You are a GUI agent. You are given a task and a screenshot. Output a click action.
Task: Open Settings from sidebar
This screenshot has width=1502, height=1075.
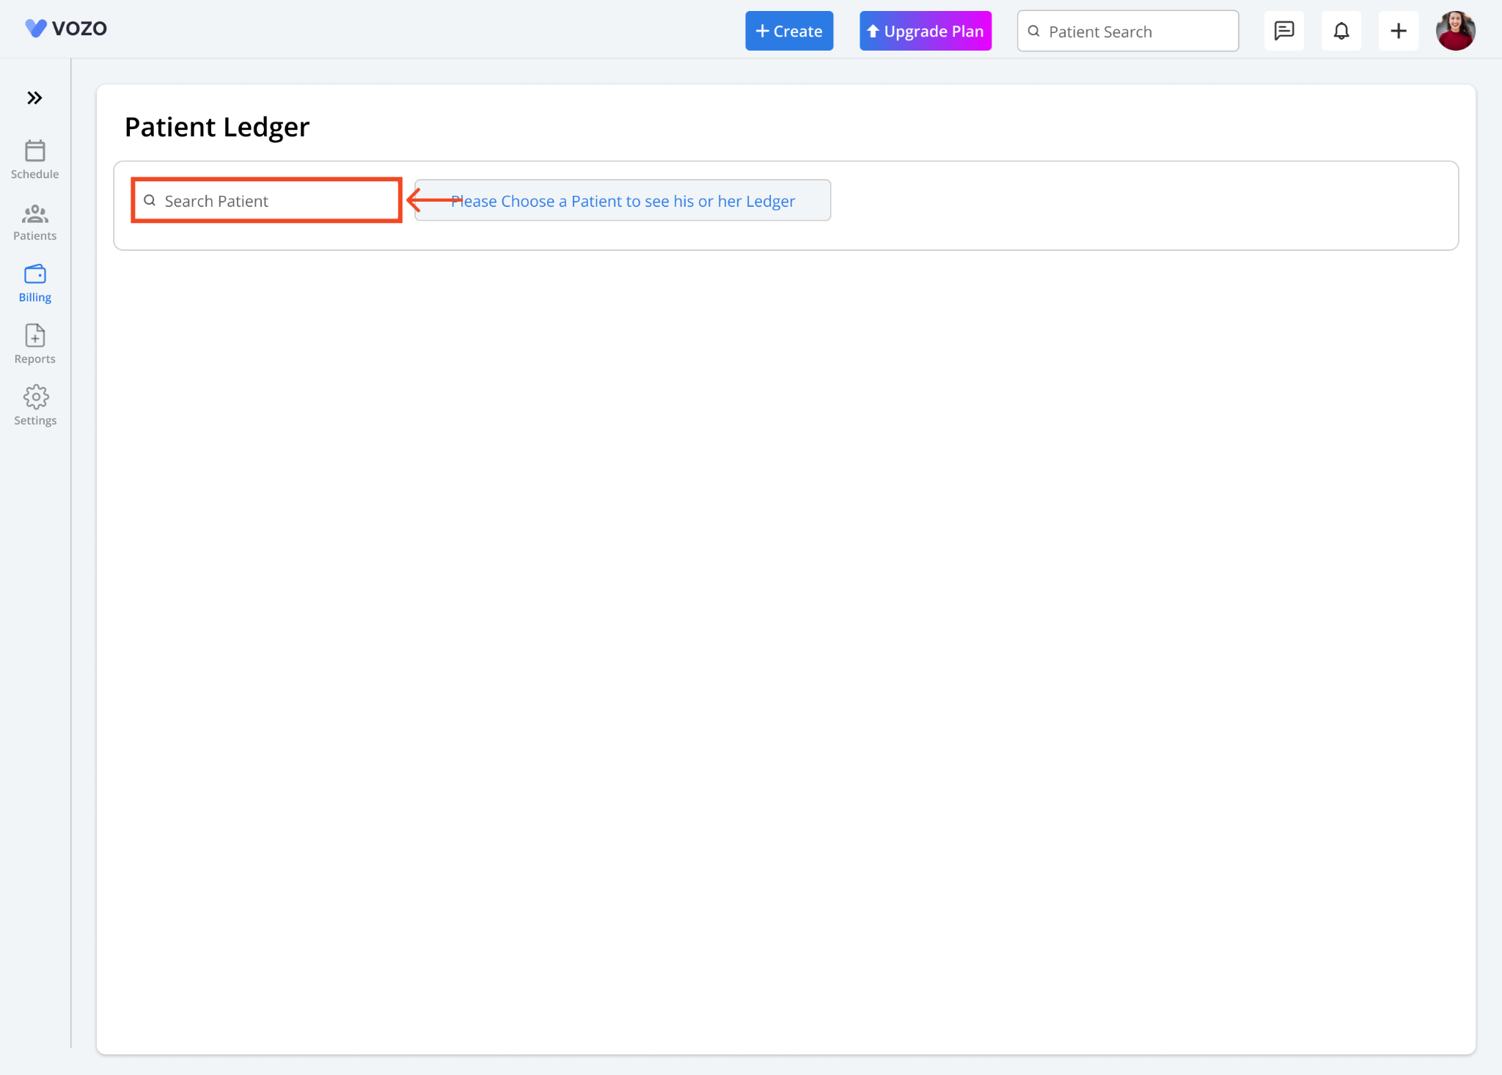(35, 406)
